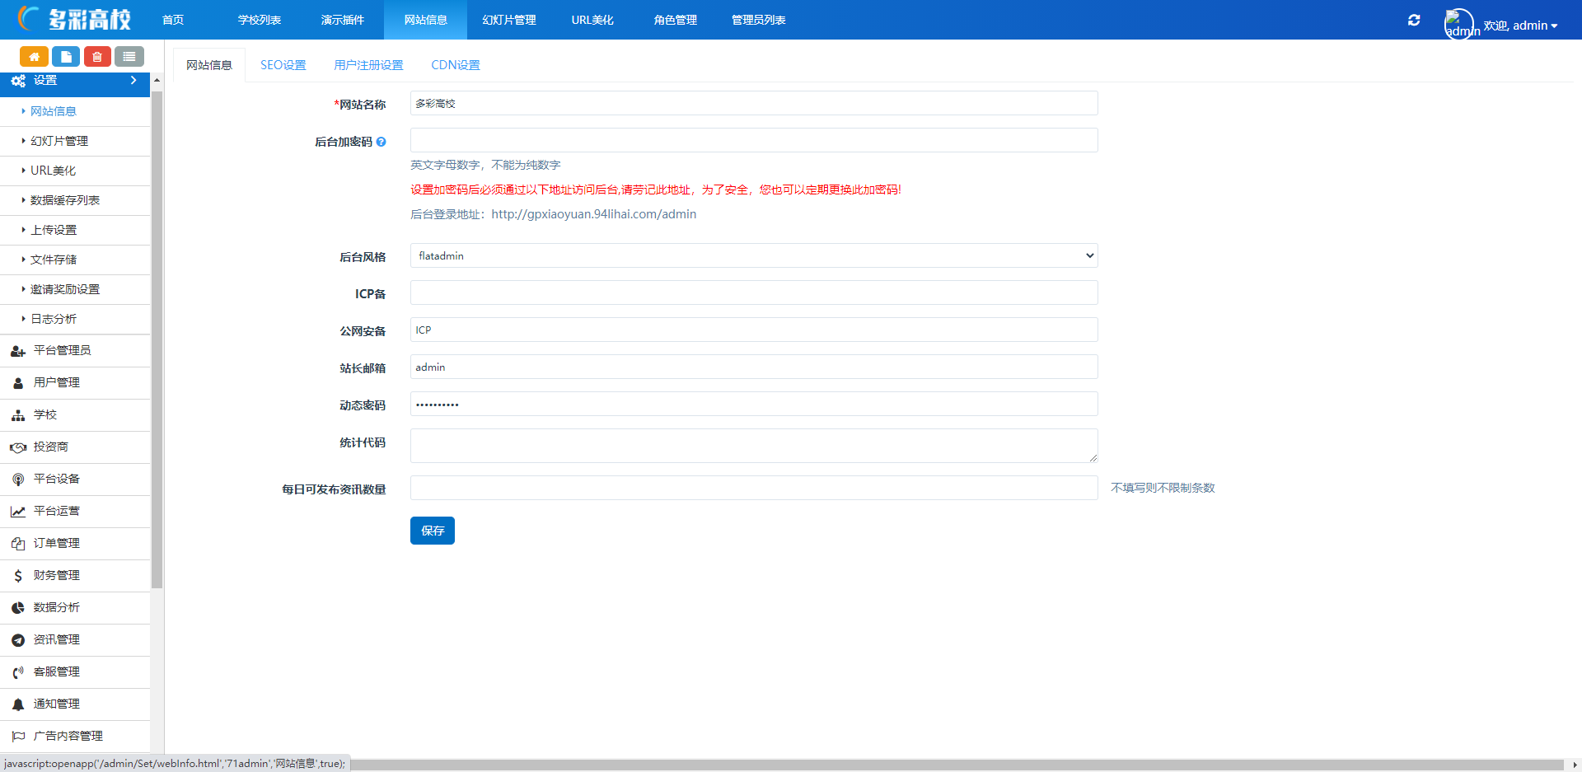Click the 公网安备 input field
Image resolution: width=1582 pixels, height=772 pixels.
point(754,330)
